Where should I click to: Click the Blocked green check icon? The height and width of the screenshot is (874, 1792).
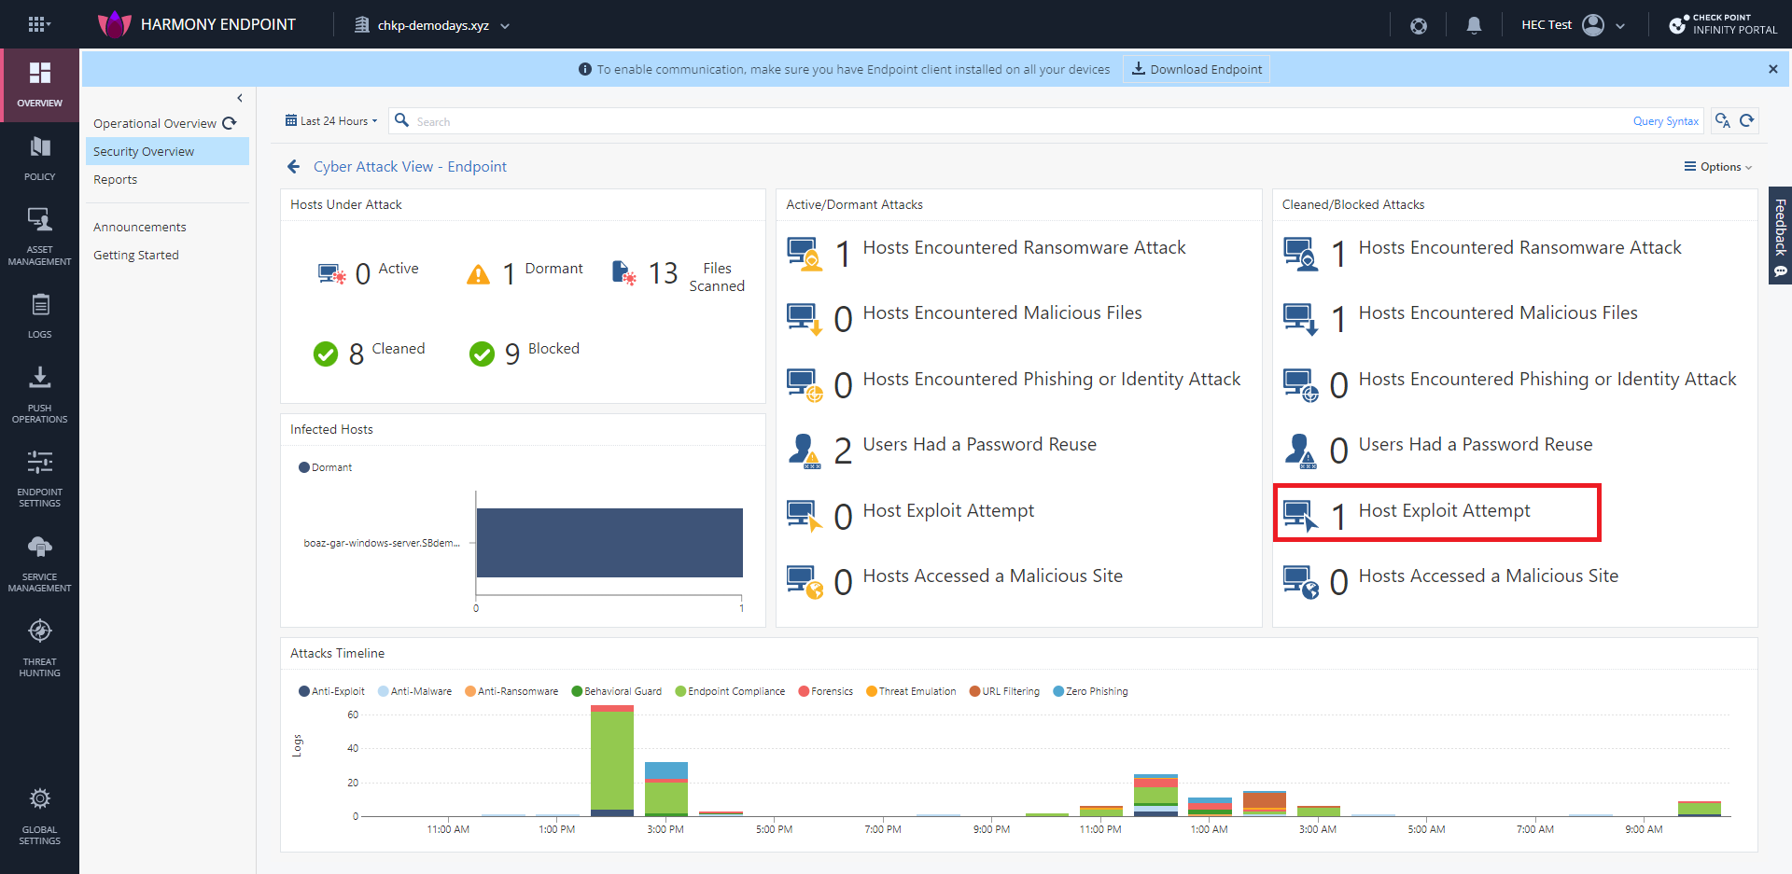[482, 354]
